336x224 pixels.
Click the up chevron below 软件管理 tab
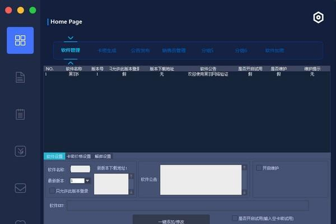(71, 63)
